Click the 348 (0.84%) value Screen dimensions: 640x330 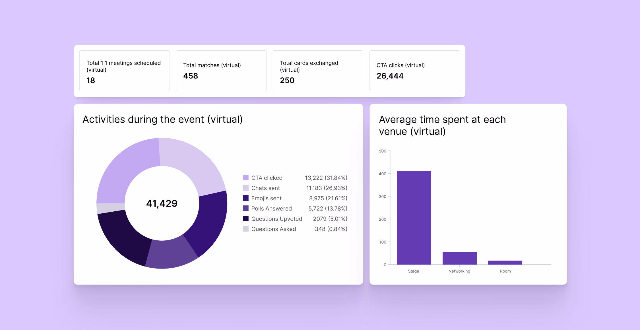331,229
